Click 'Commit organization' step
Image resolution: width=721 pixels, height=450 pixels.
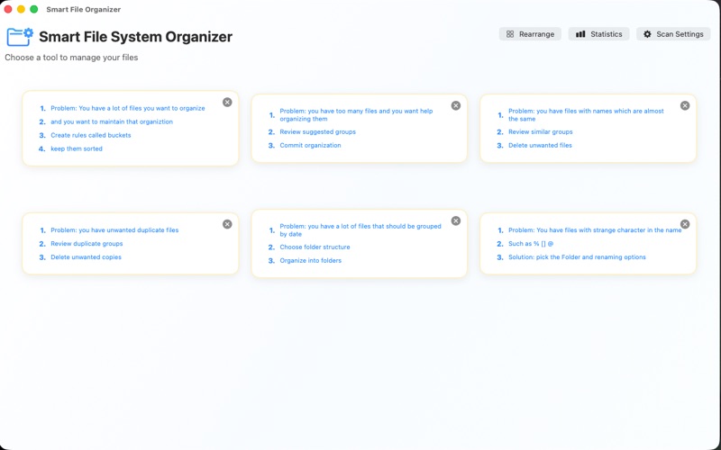point(310,145)
